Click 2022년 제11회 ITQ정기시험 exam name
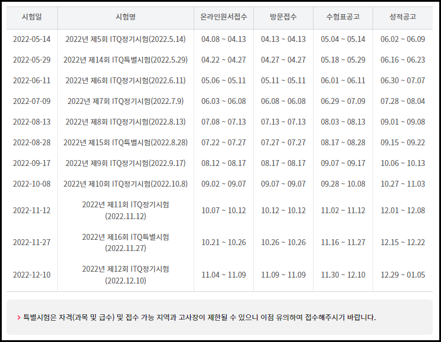Screen dimensions: 441x342 125,210
